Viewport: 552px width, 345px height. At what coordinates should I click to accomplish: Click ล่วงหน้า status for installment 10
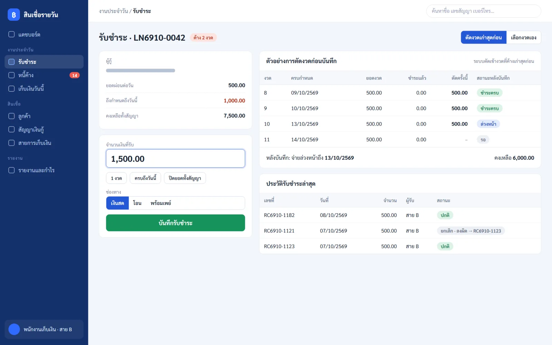(x=488, y=124)
